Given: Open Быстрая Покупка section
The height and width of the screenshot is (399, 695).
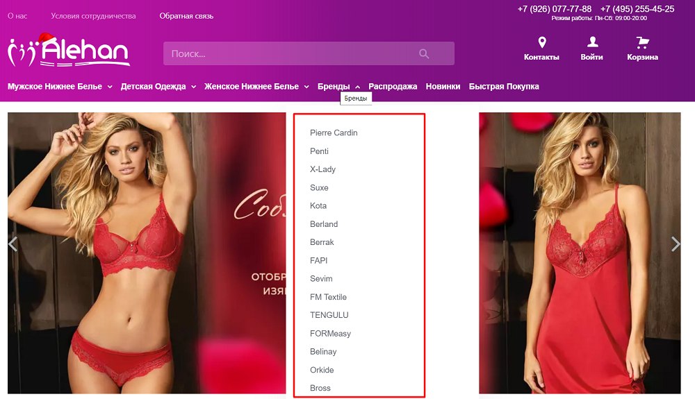Looking at the screenshot, I should pyautogui.click(x=504, y=87).
